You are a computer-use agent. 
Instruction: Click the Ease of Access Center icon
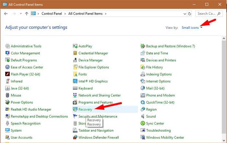[x=7, y=67]
